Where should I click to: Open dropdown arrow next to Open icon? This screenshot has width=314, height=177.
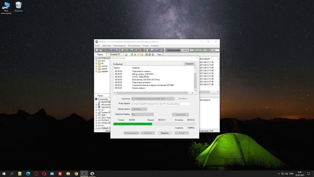104,50
